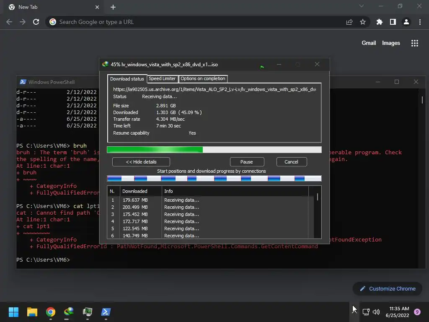Image resolution: width=429 pixels, height=322 pixels.
Task: Open download manager from taskbar
Action: (x=69, y=312)
